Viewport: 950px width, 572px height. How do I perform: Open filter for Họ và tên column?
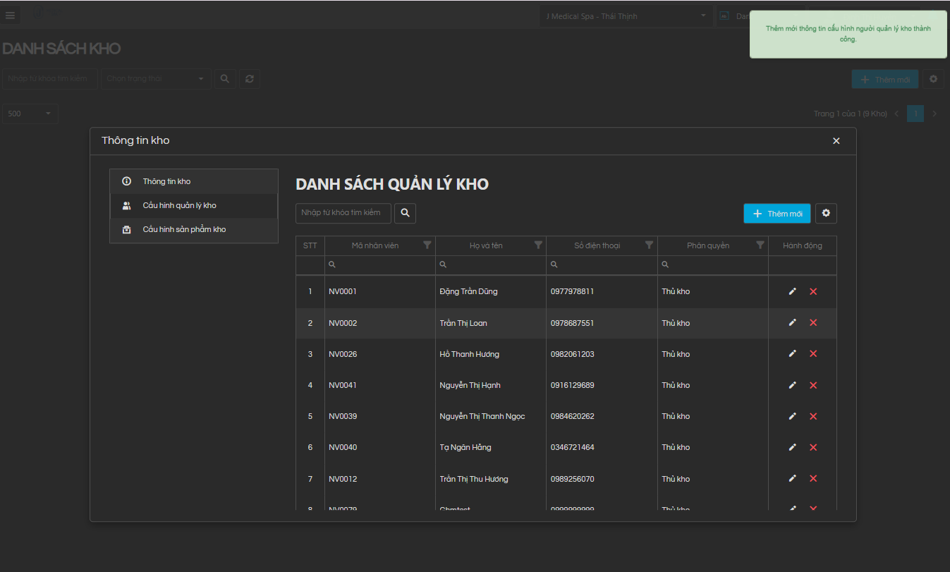pyautogui.click(x=538, y=245)
